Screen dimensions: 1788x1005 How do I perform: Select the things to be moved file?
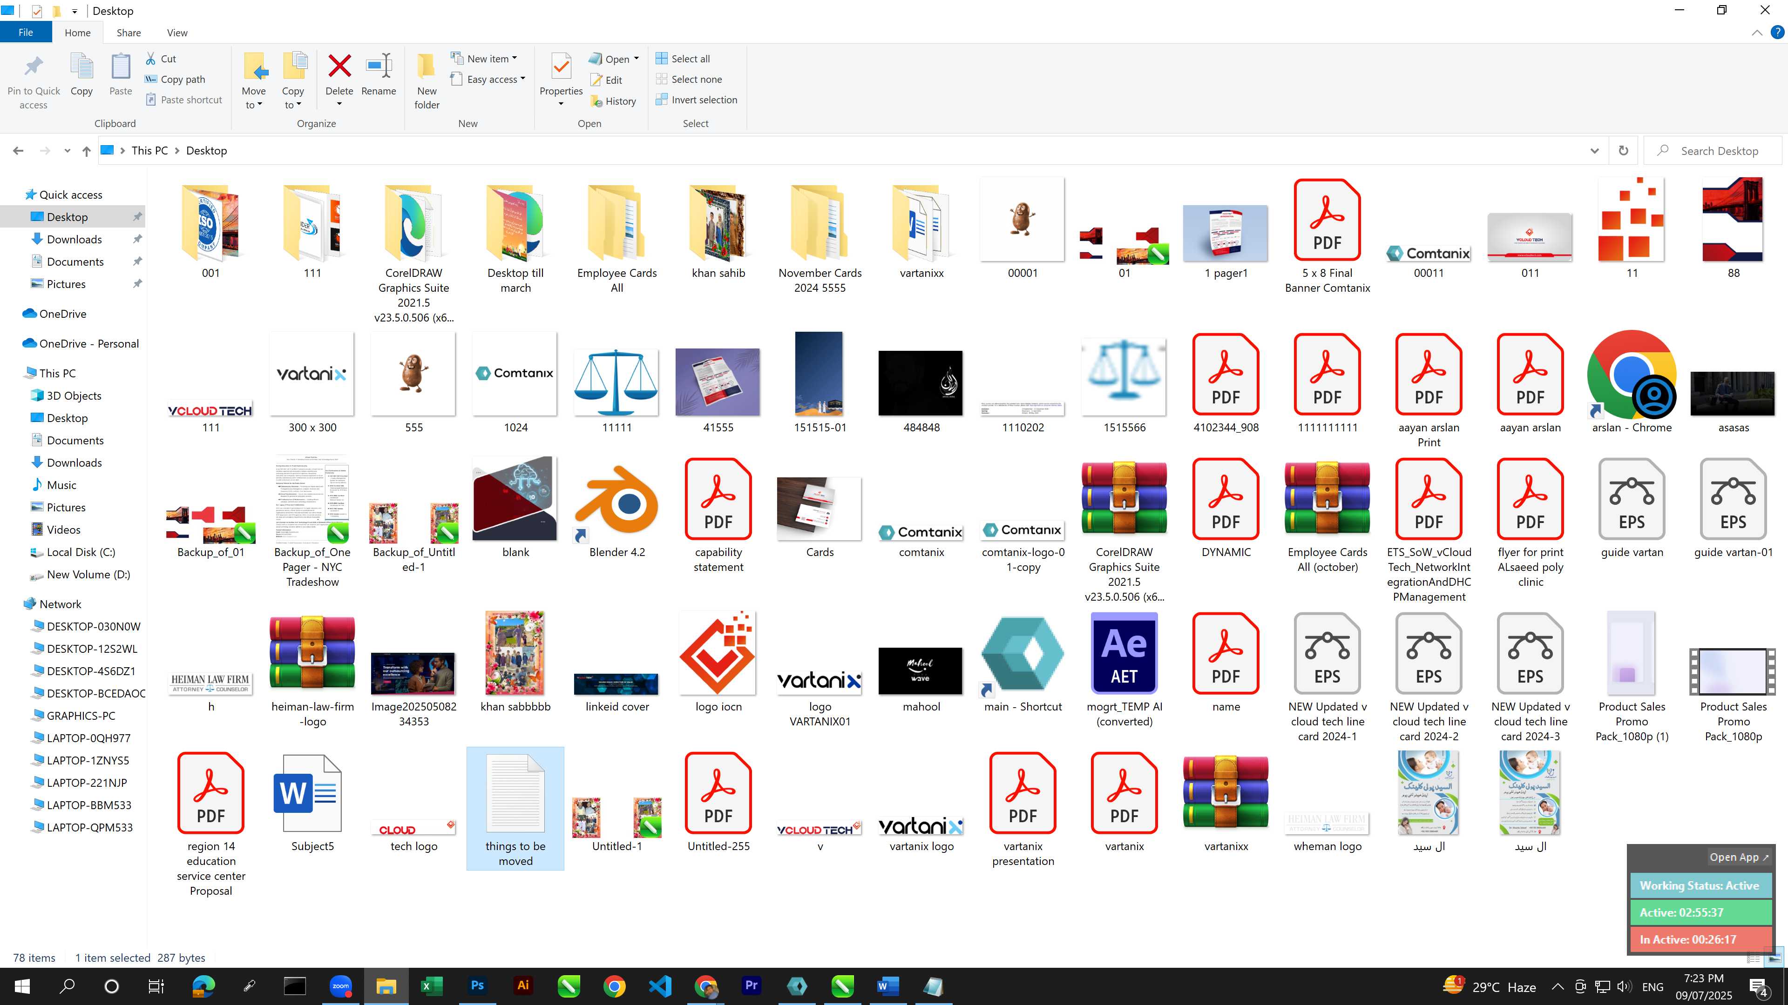515,809
